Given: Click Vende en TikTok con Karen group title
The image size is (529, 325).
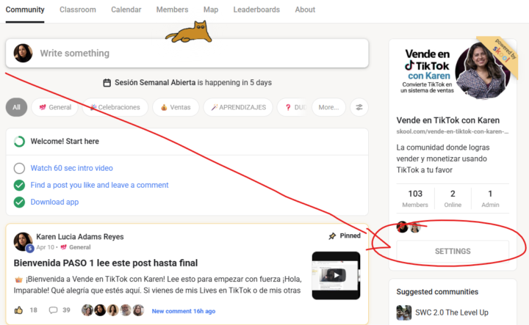Looking at the screenshot, I should (x=448, y=120).
